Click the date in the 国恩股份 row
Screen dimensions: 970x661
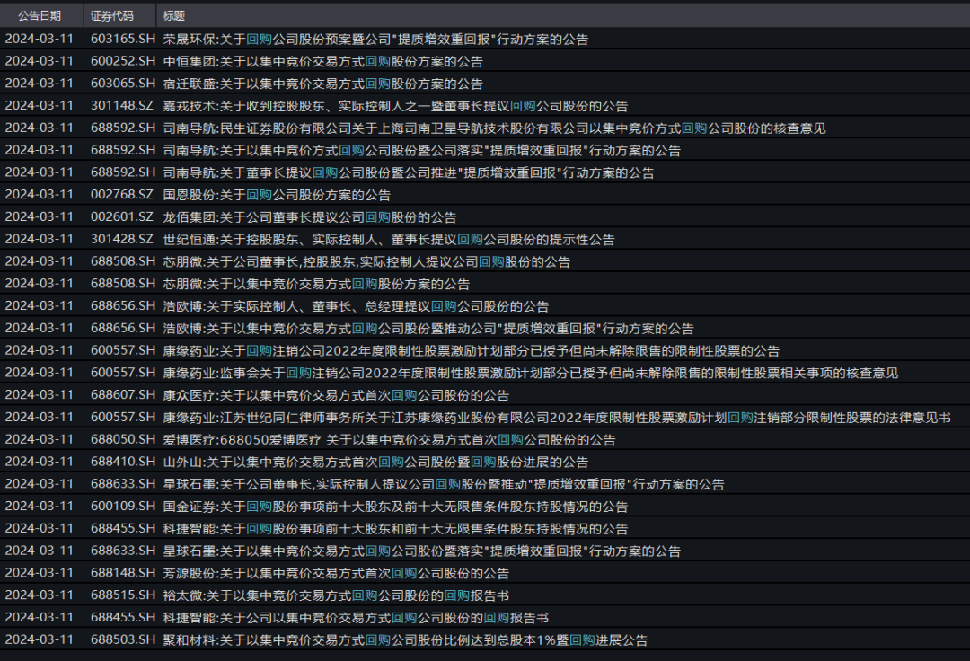click(39, 195)
